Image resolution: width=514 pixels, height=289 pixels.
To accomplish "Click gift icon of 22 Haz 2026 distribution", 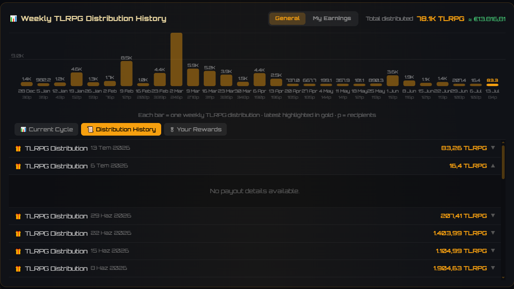I will pos(18,234).
